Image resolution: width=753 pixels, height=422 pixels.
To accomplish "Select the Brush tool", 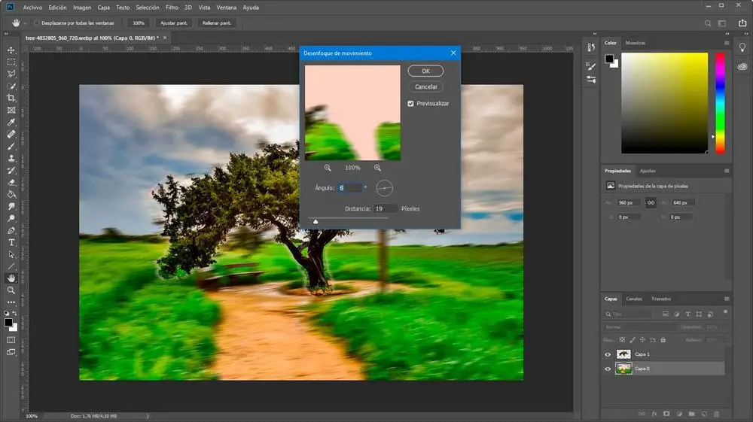I will click(x=11, y=146).
